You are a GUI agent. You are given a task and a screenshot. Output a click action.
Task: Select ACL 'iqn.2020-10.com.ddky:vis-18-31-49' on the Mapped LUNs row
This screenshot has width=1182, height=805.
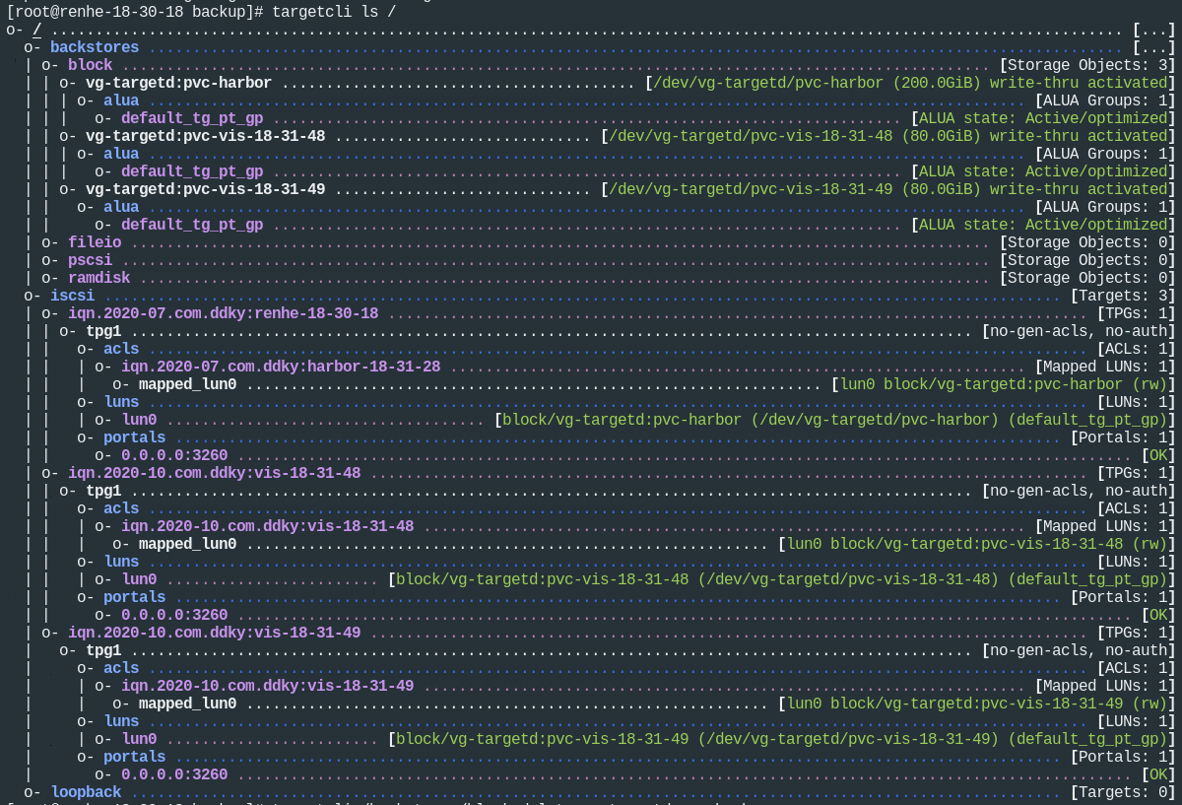coord(267,686)
